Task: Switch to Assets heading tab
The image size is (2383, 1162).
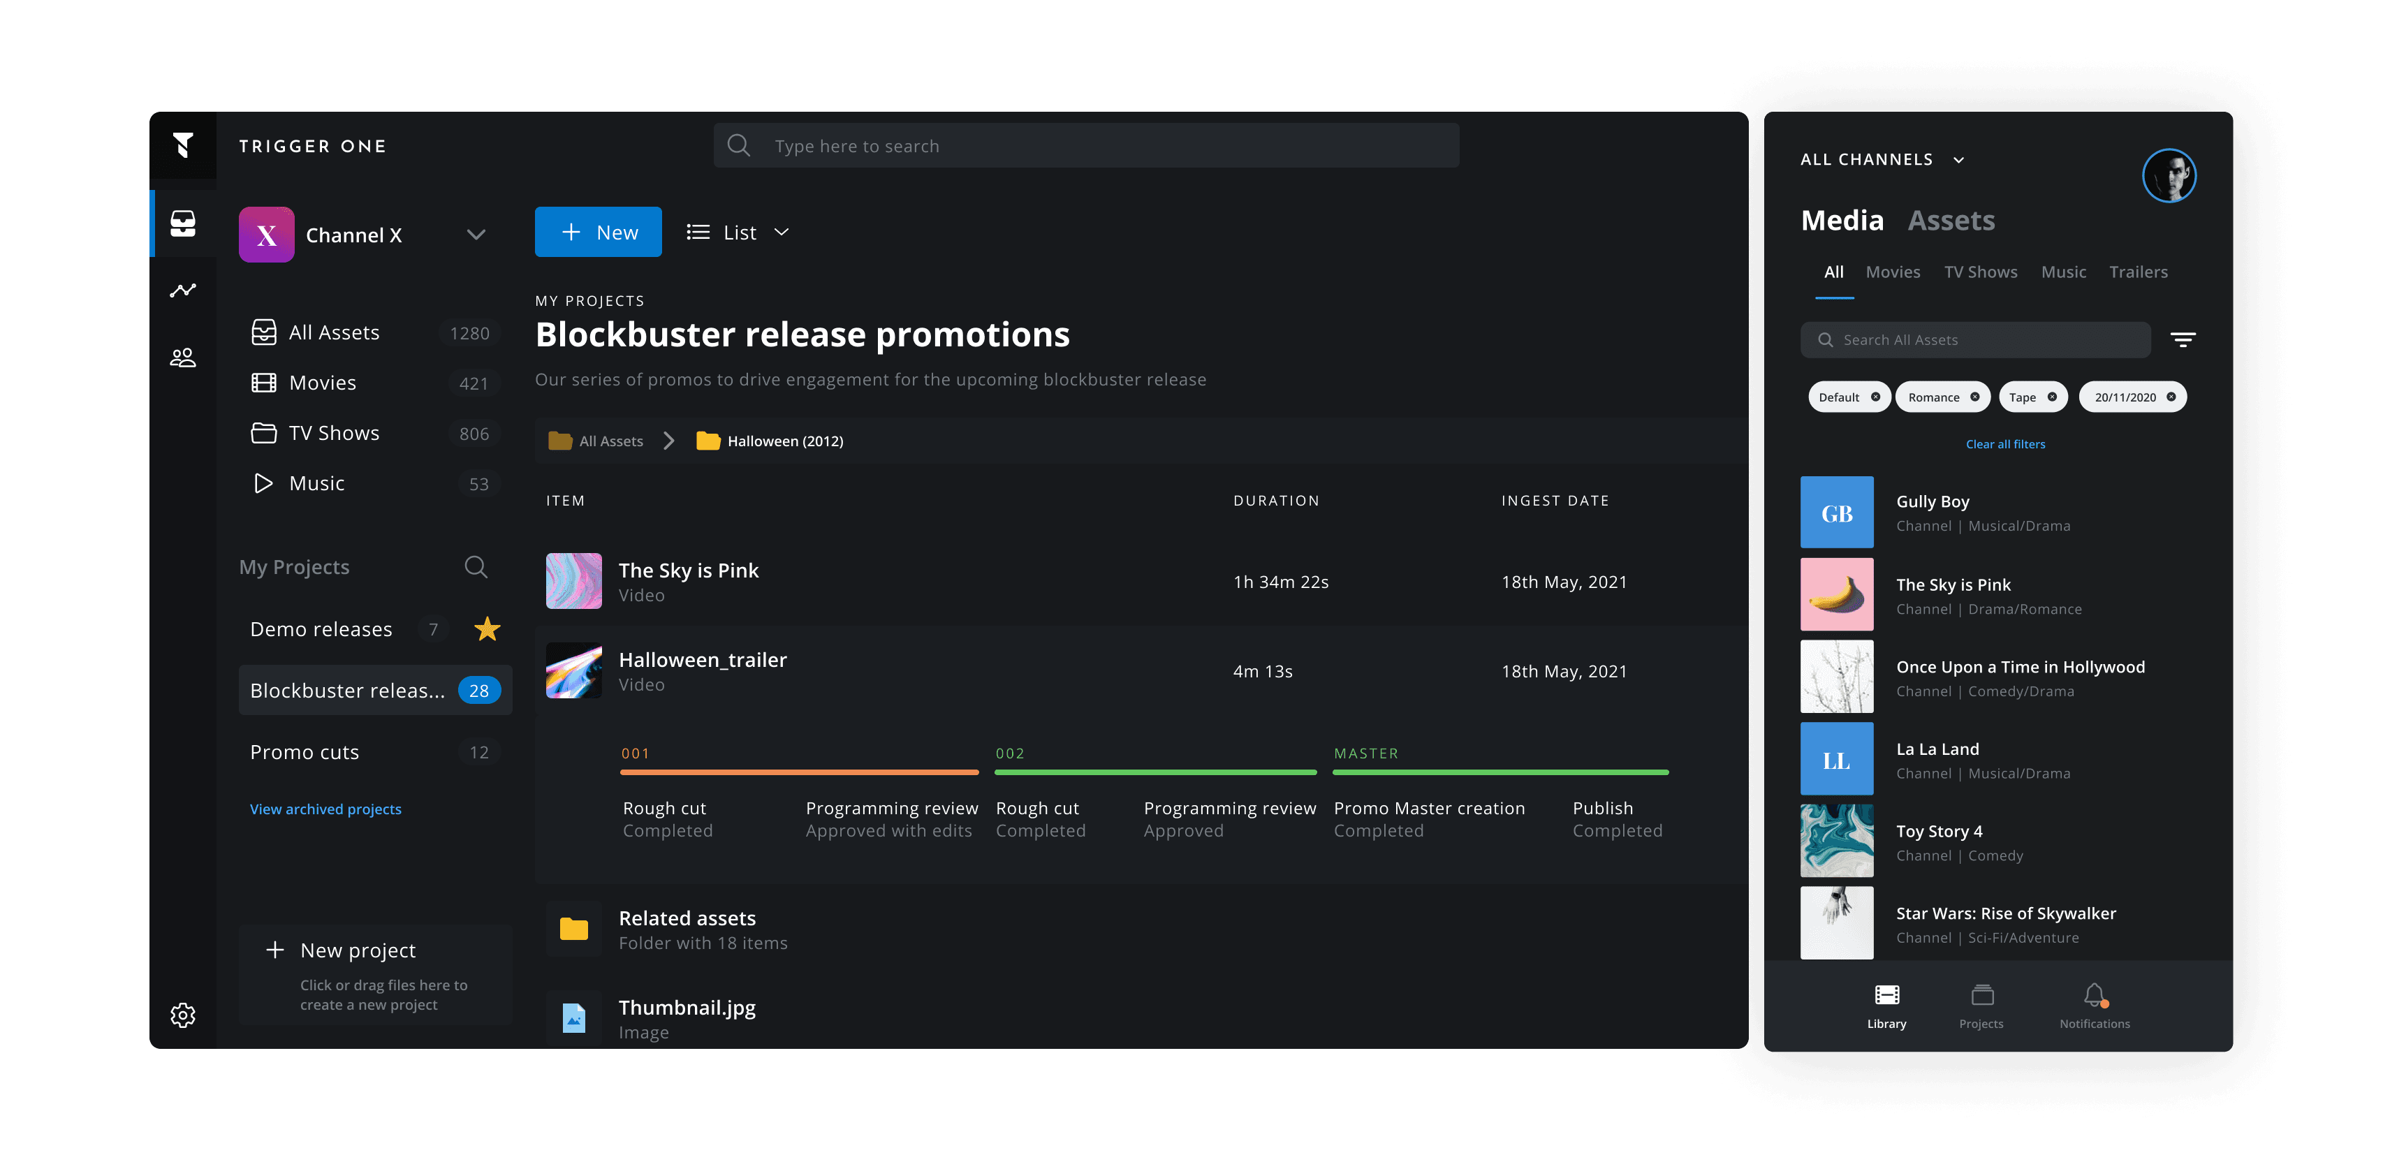Action: (1951, 220)
